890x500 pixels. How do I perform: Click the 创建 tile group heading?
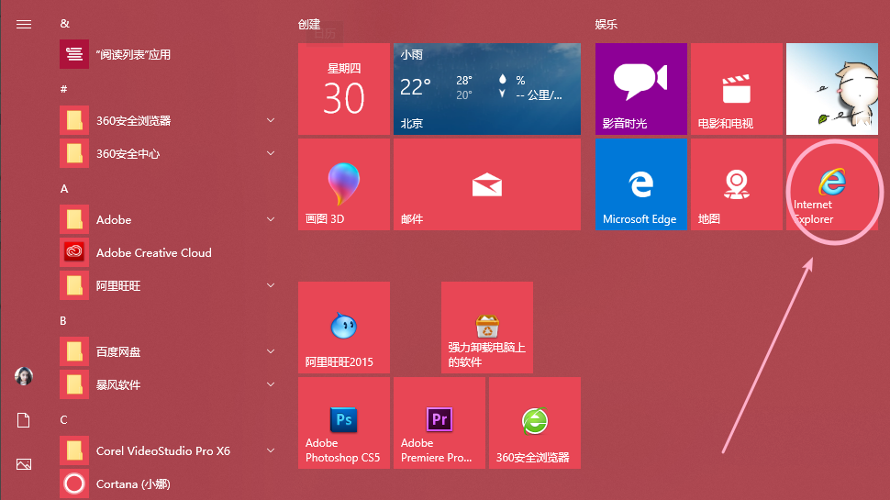309,25
